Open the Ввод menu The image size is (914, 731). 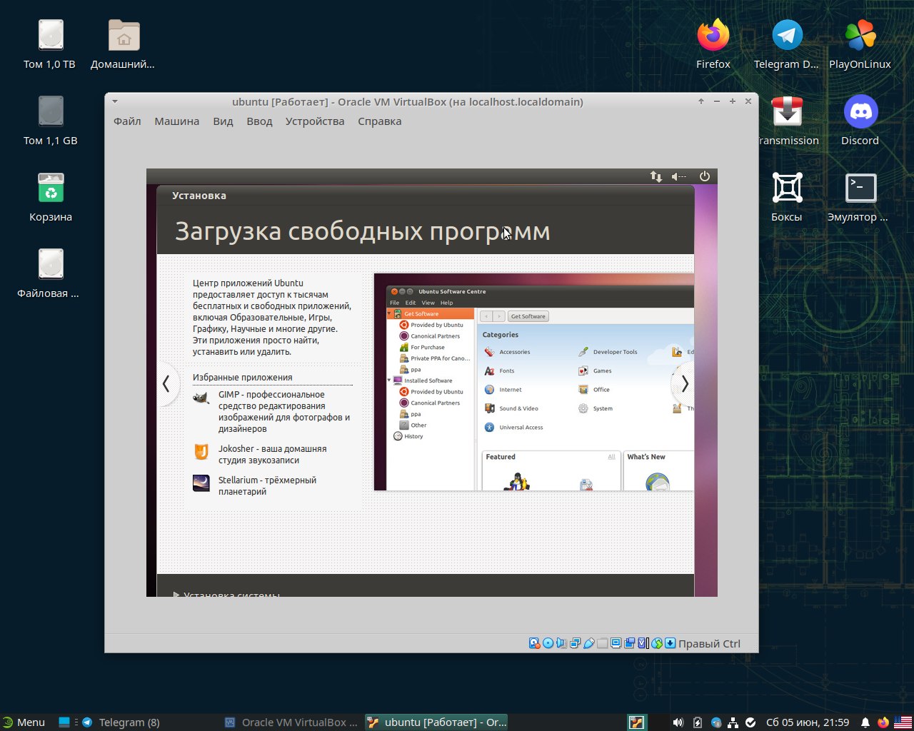click(x=259, y=121)
